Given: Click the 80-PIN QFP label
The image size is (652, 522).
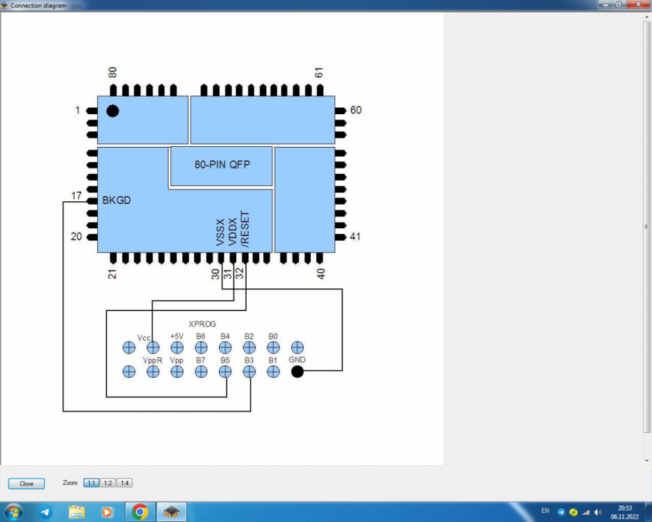Looking at the screenshot, I should (222, 164).
